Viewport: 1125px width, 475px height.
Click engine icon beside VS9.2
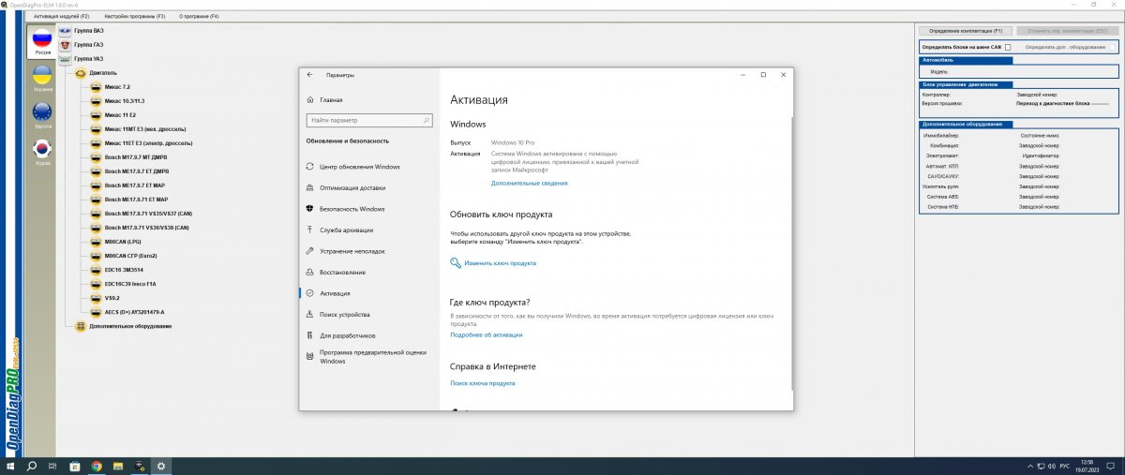(96, 298)
